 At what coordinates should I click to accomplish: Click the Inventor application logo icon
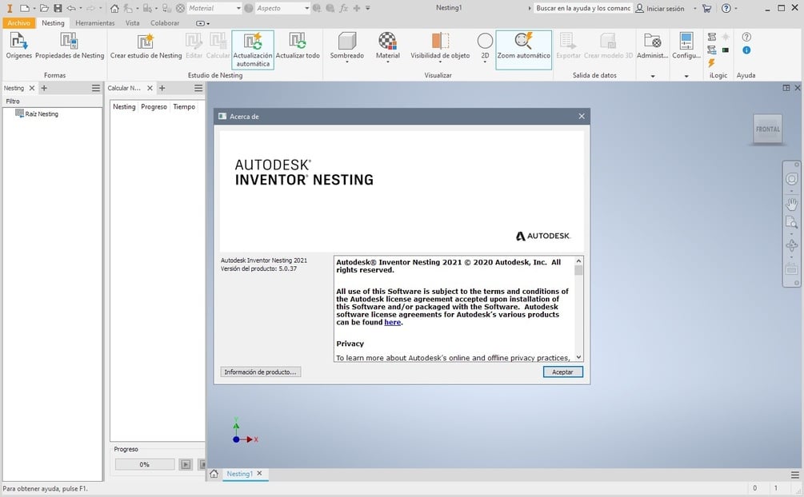10,8
